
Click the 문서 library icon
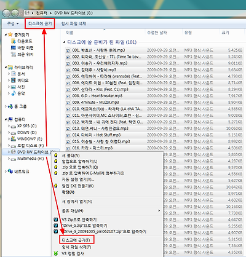[14, 74]
